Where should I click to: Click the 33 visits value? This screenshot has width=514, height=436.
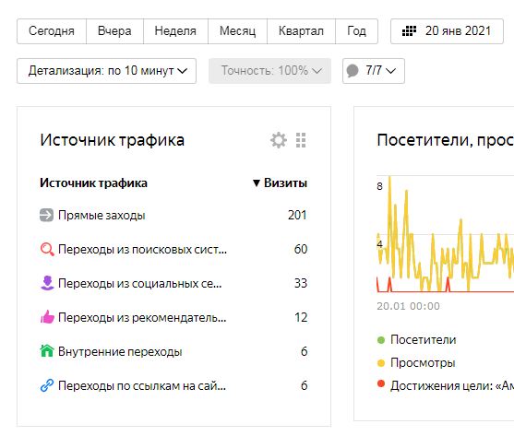[x=301, y=283]
